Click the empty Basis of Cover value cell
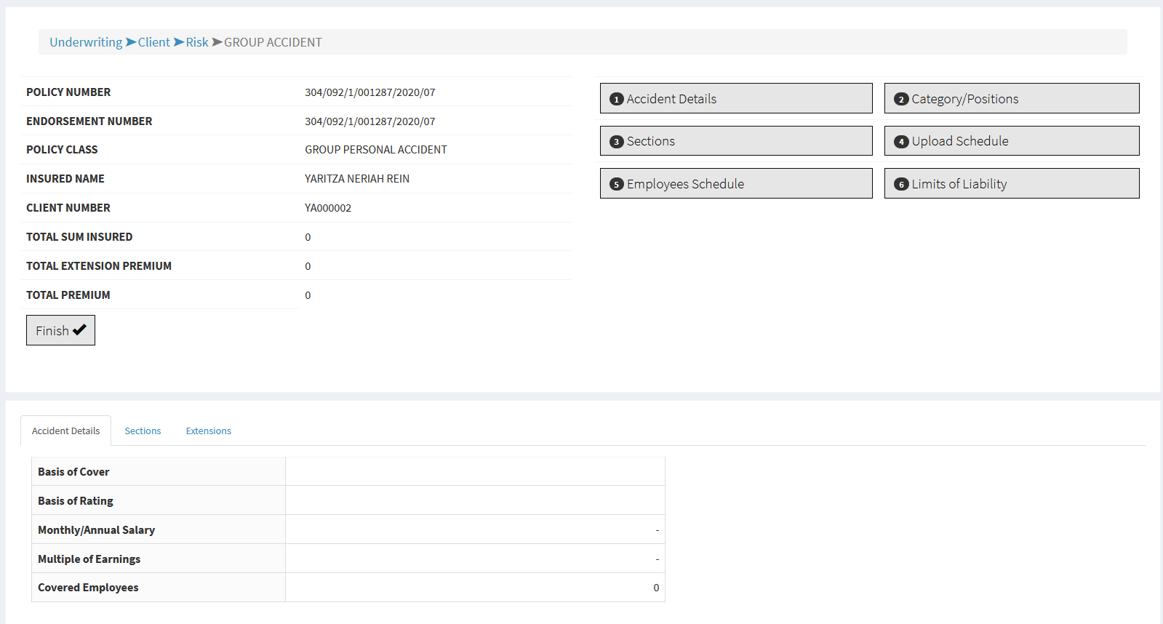 point(475,471)
